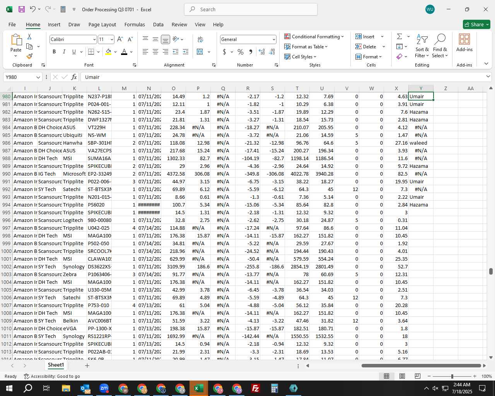This screenshot has height=396, width=495.
Task: Toggle Middle Align vertical alignment
Action: [x=155, y=39]
